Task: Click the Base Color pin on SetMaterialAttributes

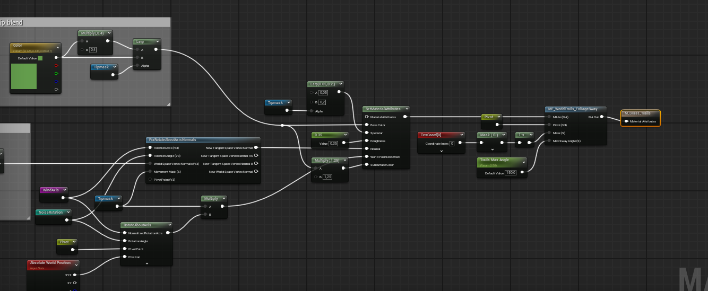Action: [x=366, y=125]
